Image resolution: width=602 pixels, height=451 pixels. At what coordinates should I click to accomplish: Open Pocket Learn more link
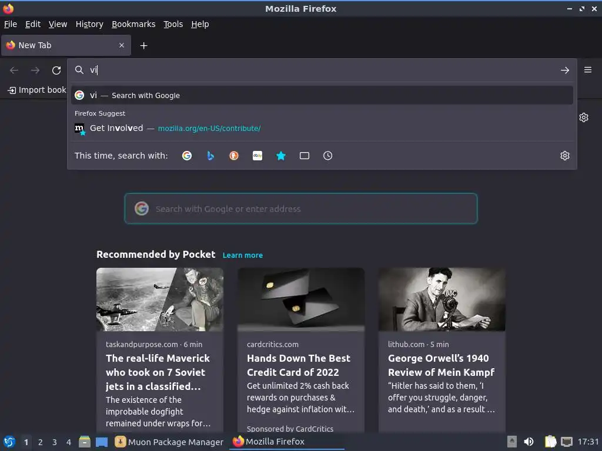[243, 255]
